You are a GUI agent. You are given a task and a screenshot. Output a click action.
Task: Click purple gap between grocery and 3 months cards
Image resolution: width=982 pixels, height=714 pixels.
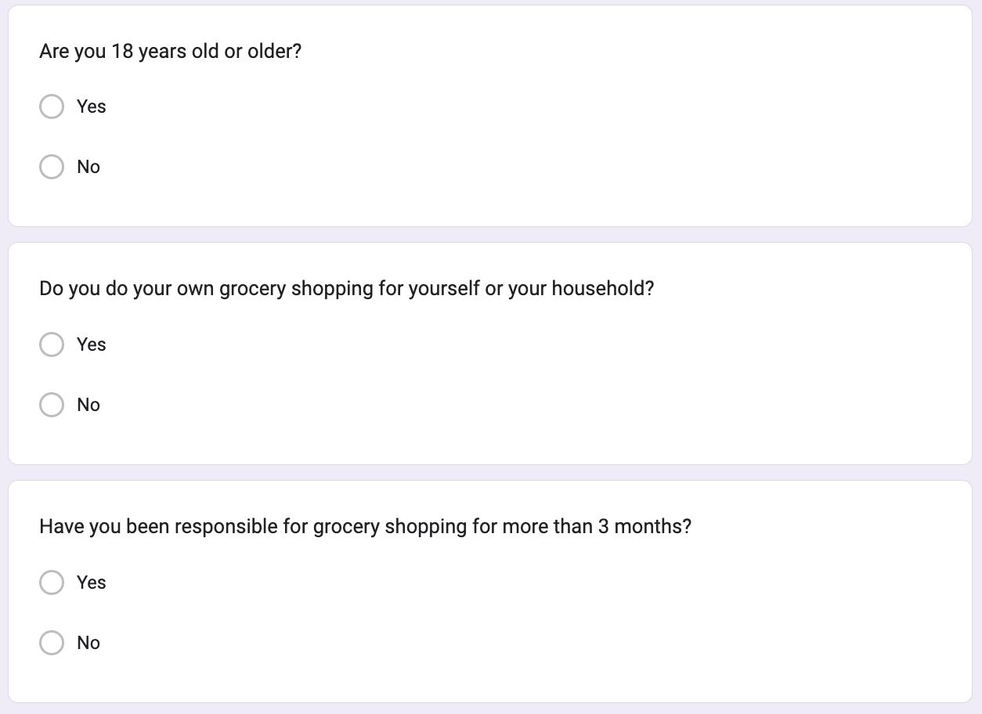[490, 473]
